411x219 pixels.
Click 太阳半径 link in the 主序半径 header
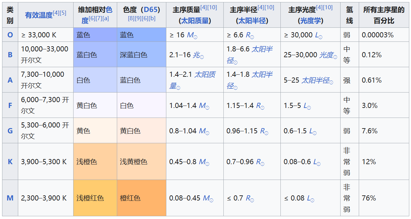(x=252, y=21)
